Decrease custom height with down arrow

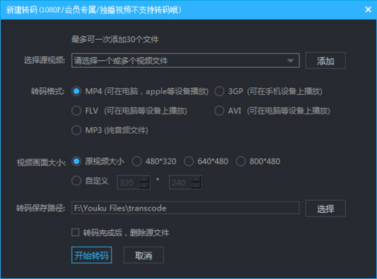(196, 186)
